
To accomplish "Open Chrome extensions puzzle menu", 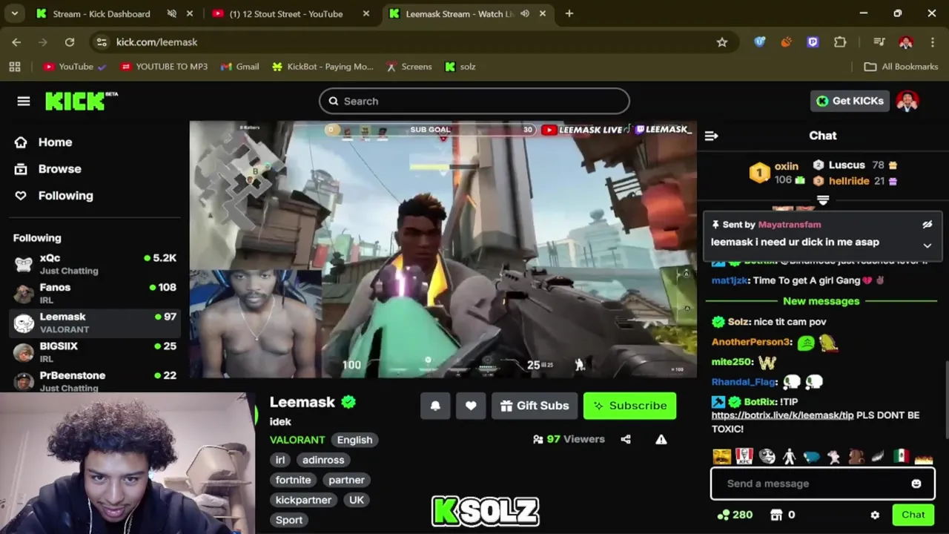I will [840, 42].
